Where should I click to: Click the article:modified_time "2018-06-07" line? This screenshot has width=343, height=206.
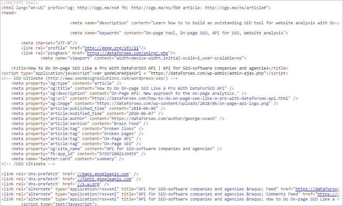[x=87, y=114]
